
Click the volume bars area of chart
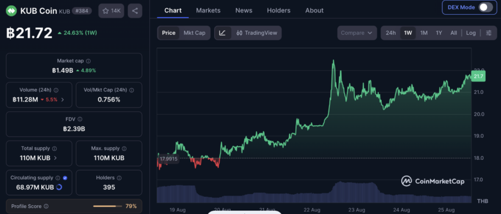click(314, 192)
